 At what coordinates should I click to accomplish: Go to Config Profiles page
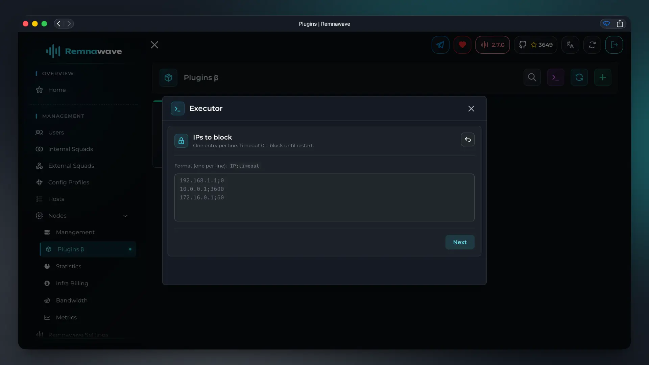[x=69, y=182]
